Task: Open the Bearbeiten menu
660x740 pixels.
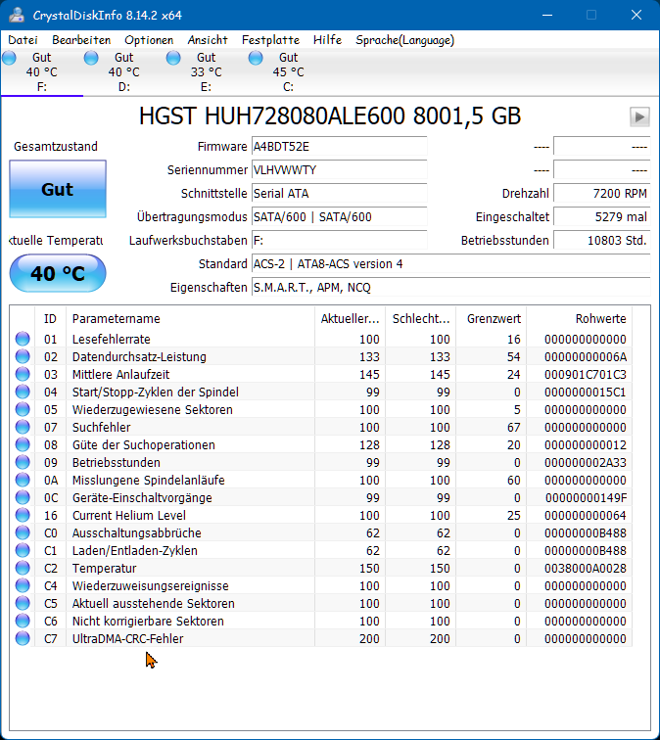Action: [81, 40]
